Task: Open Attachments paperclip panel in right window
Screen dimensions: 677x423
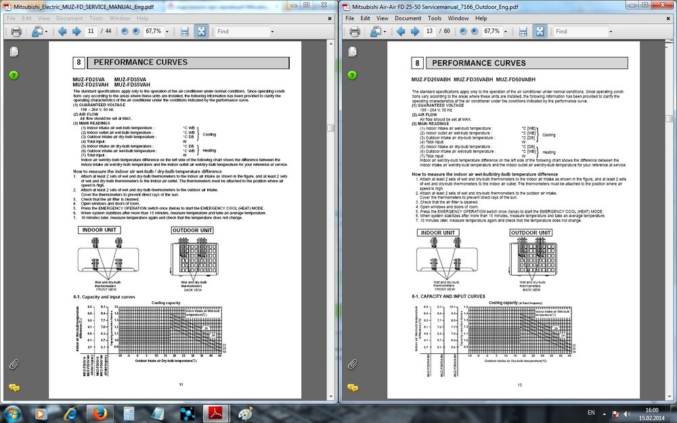Action: click(x=352, y=365)
